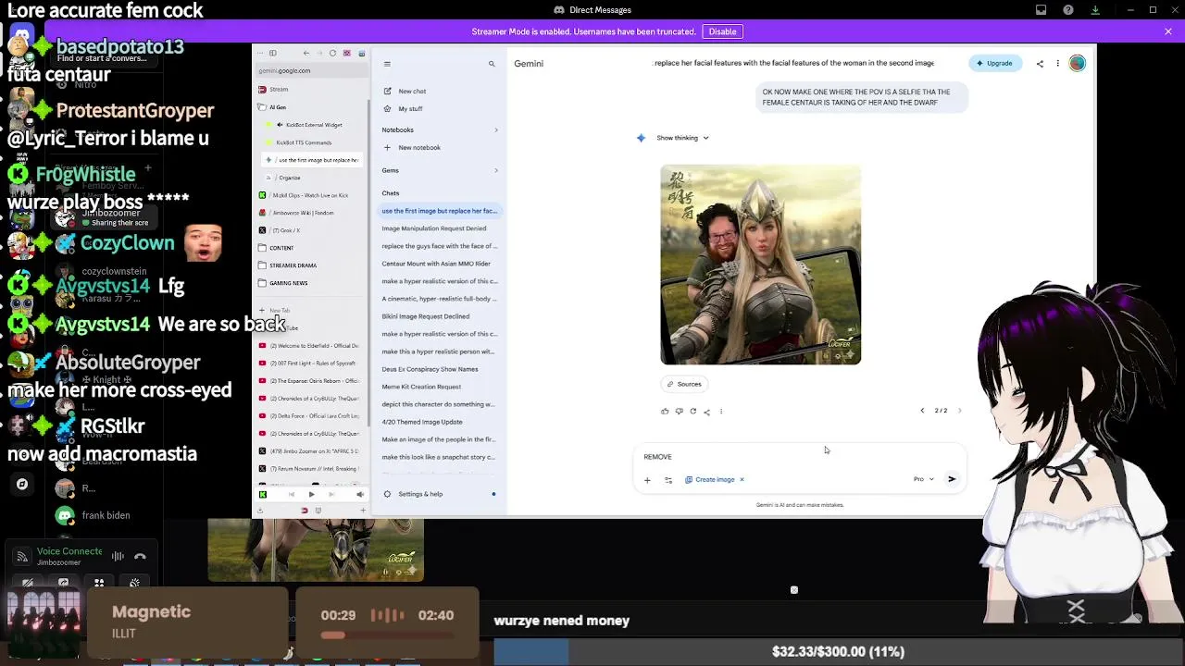Mute audio via mini player speaker icon

[360, 495]
